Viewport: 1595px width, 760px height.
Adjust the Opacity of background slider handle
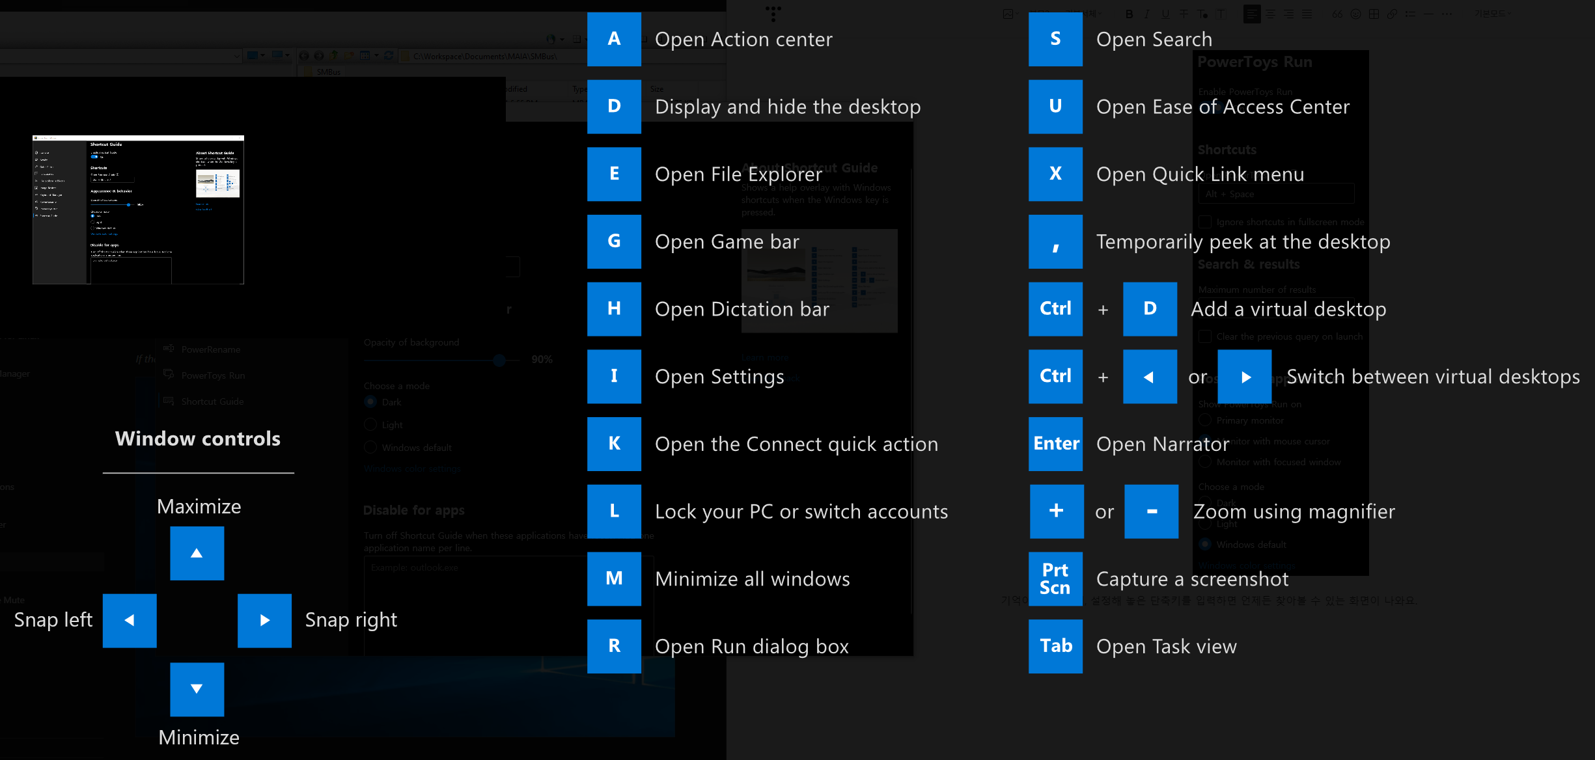[x=499, y=360]
